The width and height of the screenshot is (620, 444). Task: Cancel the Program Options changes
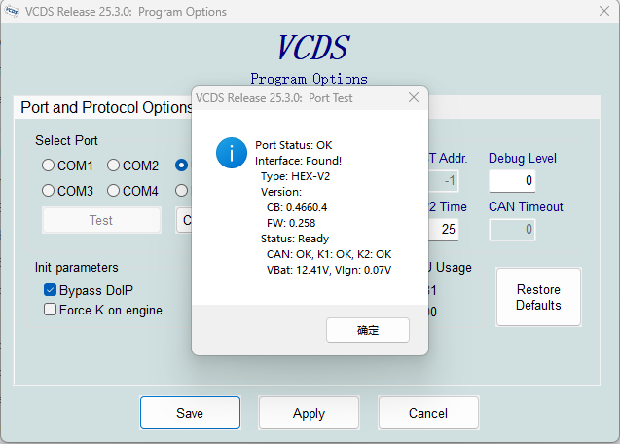click(428, 413)
